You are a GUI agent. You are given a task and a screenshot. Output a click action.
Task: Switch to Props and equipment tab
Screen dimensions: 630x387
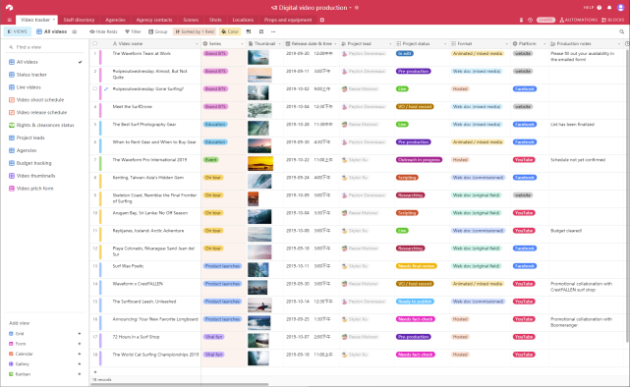[288, 20]
